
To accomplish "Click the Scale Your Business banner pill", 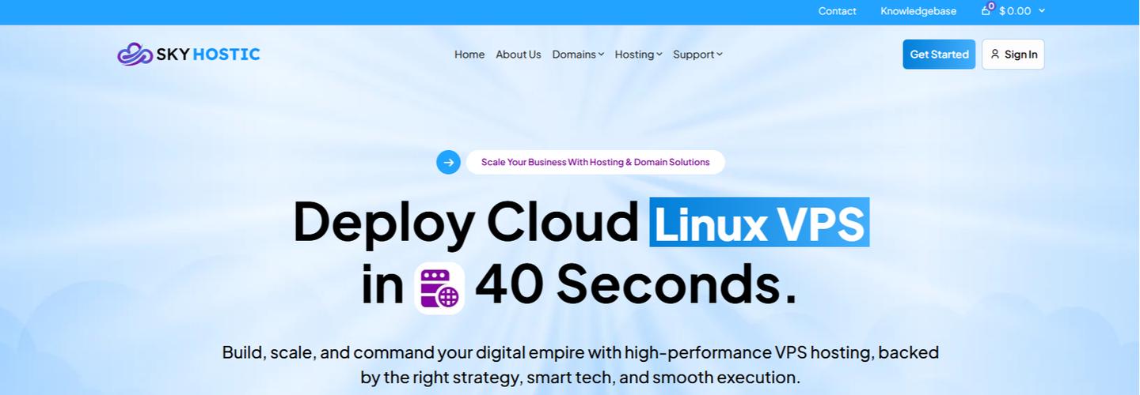I will click(x=595, y=162).
